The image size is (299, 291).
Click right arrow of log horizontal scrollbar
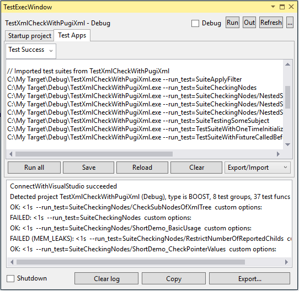tap(286, 262)
